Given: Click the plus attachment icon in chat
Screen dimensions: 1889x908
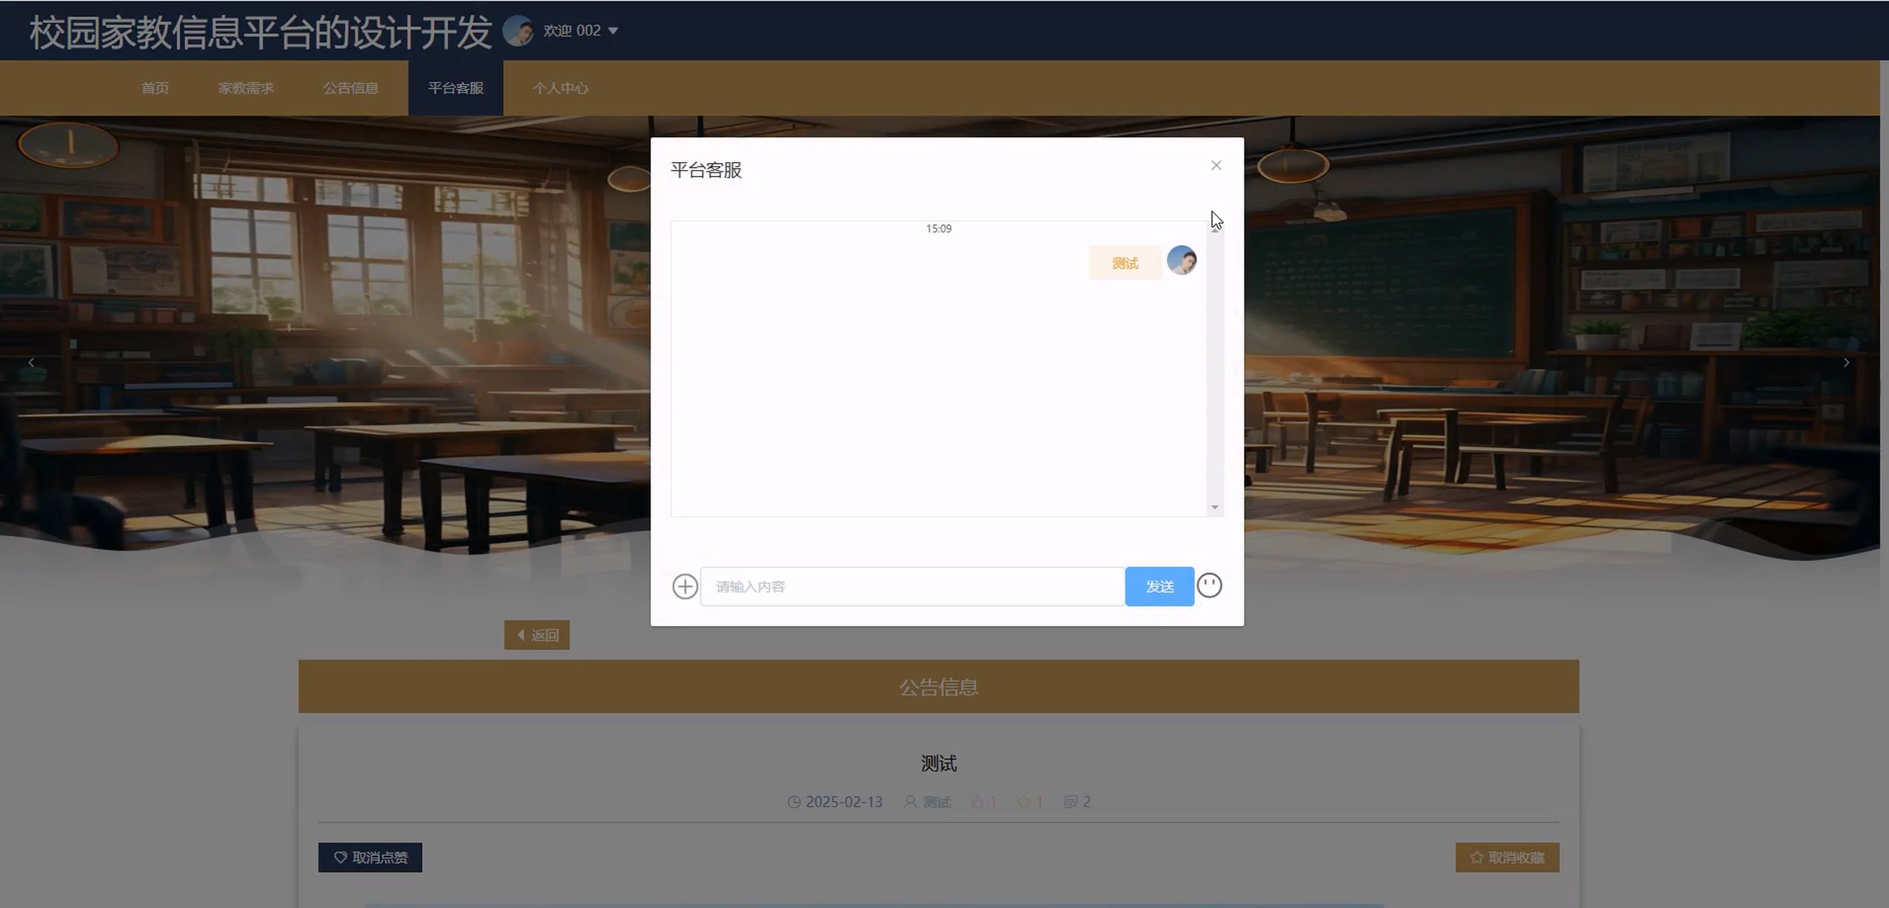Looking at the screenshot, I should click(685, 586).
